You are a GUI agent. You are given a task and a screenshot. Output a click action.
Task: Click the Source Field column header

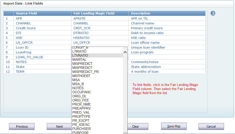pos(42,13)
